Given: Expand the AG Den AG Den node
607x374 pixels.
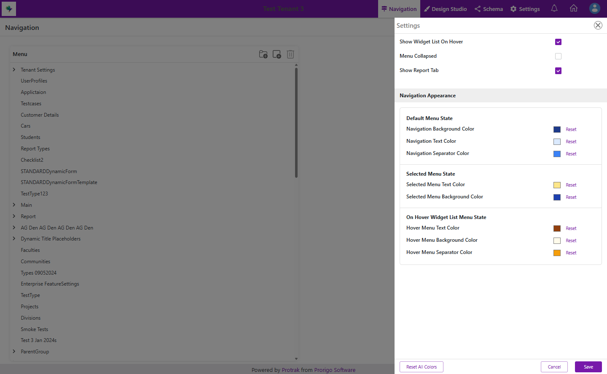Looking at the screenshot, I should tap(14, 227).
